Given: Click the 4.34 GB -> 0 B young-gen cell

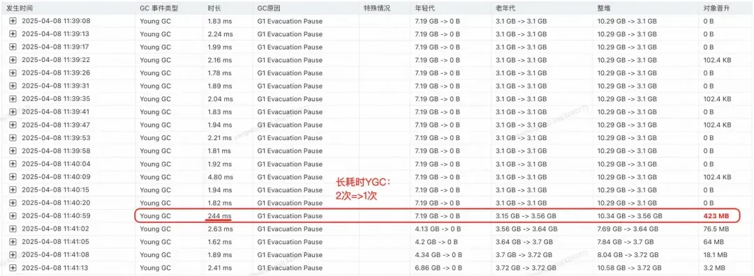Looking at the screenshot, I should pyautogui.click(x=438, y=255).
